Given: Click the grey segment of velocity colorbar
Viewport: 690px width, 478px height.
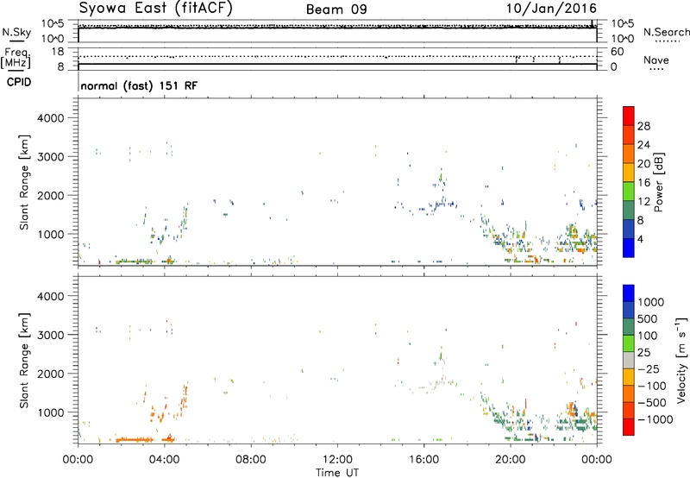Looking at the screenshot, I should 629,360.
